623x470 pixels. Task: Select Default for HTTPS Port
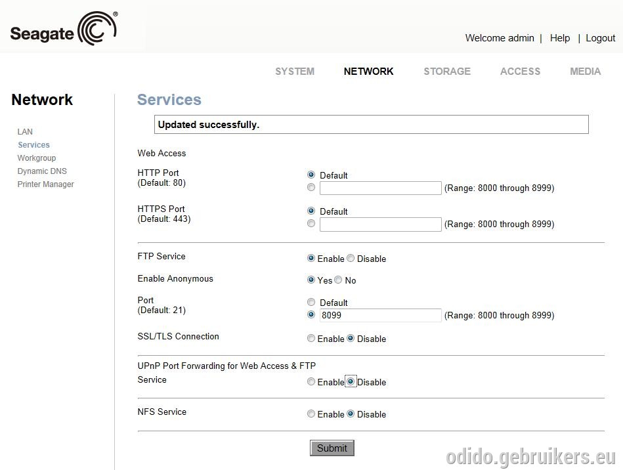311,211
